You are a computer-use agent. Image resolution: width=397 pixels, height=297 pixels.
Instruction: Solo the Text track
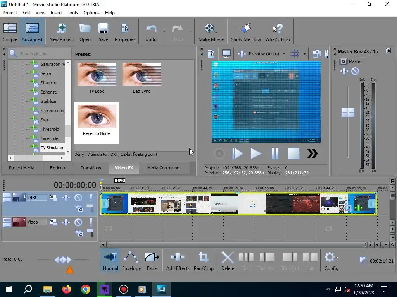point(91,198)
